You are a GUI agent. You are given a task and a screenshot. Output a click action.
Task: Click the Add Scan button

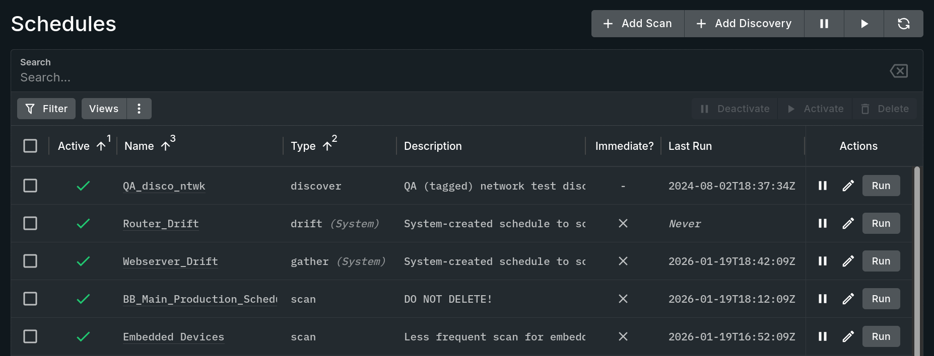click(x=638, y=24)
